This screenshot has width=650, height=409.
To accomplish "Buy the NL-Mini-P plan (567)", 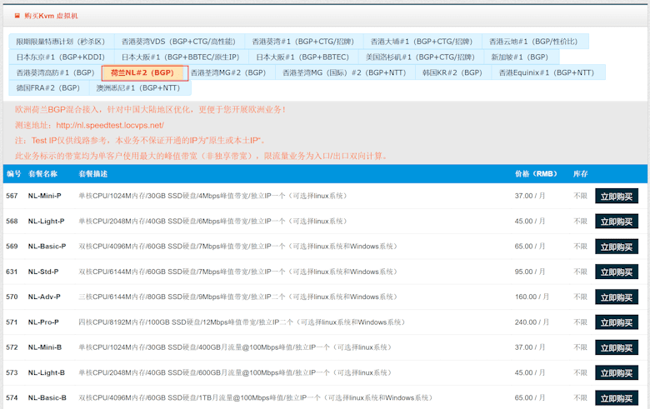I will (617, 196).
